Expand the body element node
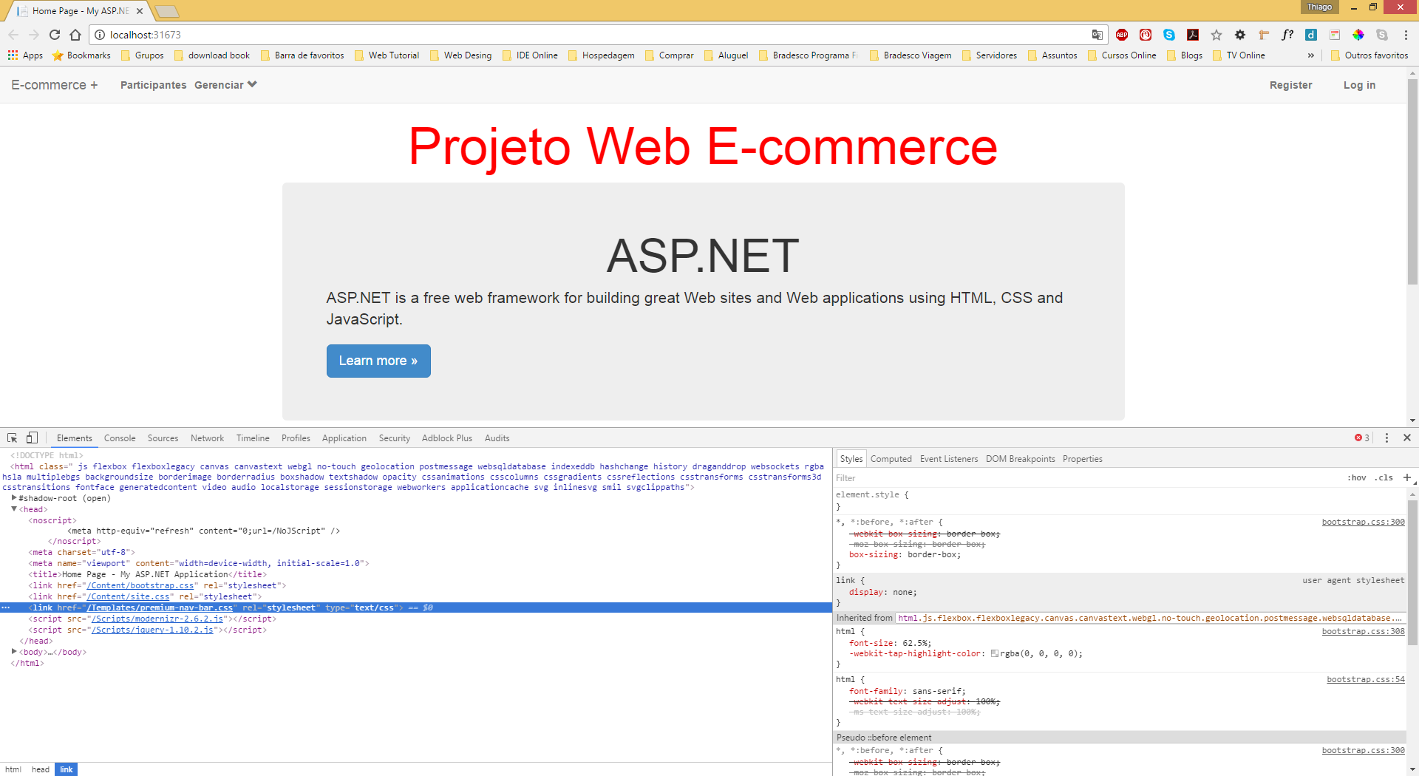The image size is (1419, 776). pos(14,652)
